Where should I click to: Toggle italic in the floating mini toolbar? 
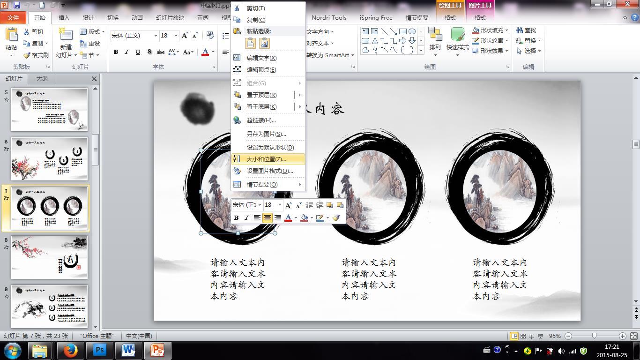point(246,218)
